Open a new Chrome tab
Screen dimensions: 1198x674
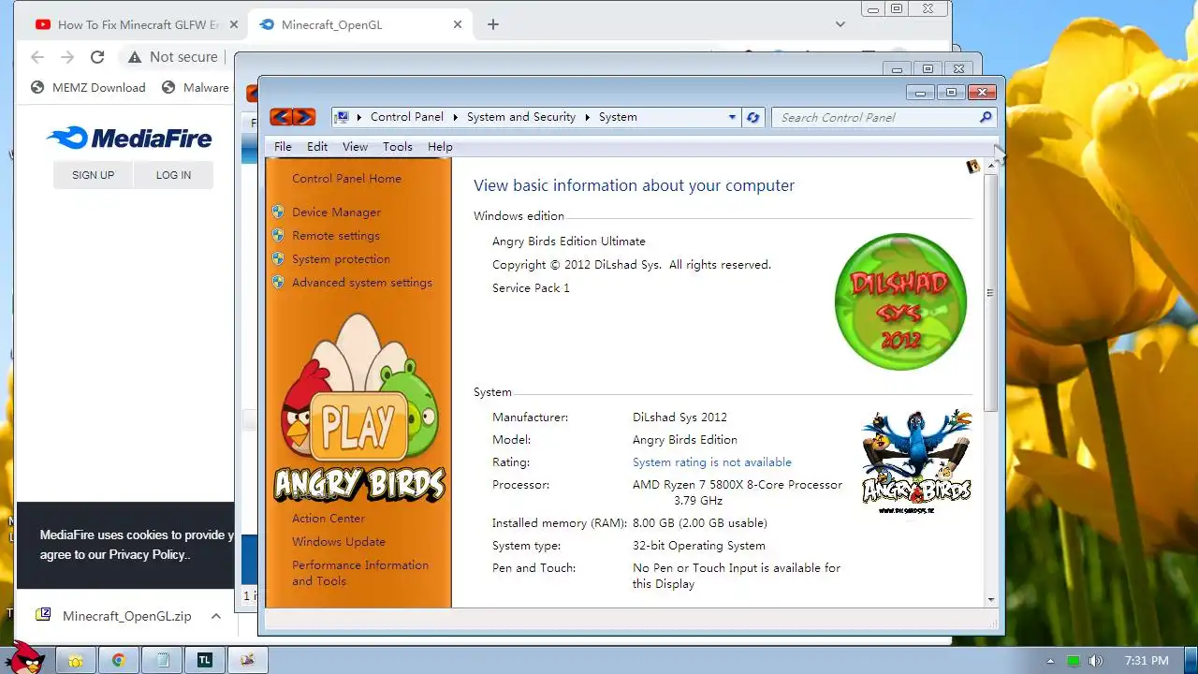point(493,24)
